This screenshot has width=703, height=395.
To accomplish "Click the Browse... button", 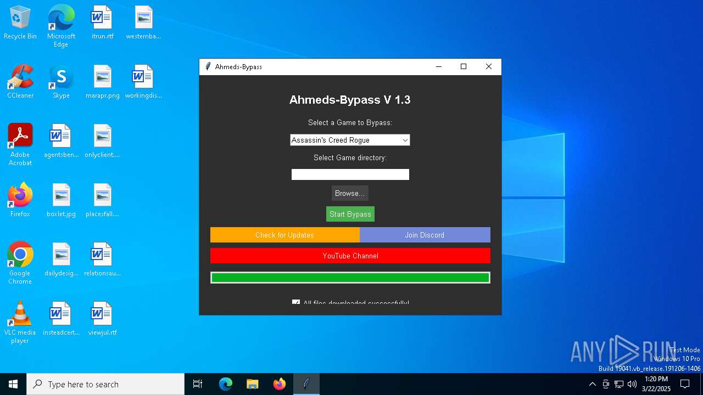I will coord(350,193).
